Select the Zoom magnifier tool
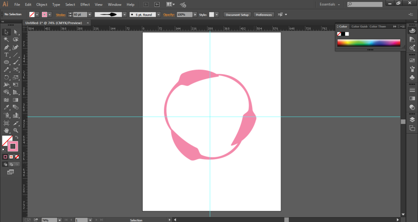418x222 pixels. [x=16, y=131]
